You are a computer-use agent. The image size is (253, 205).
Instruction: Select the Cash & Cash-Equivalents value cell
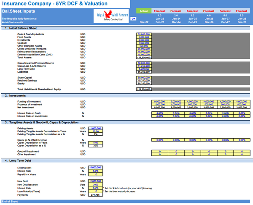(x=144, y=34)
